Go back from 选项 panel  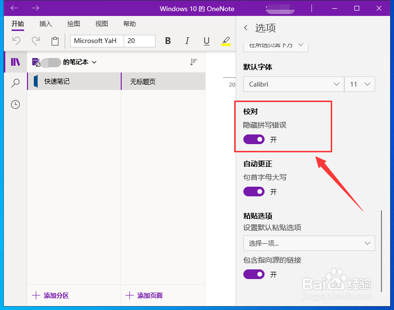tap(246, 28)
